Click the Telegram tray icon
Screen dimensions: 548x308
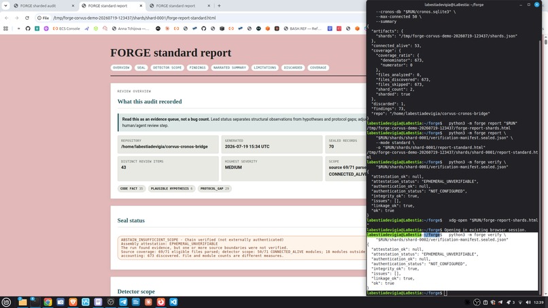coord(500,303)
